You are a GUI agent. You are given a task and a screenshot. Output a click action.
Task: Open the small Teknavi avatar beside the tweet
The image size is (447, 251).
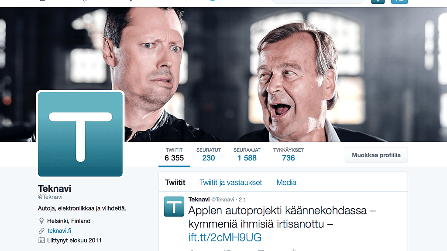coord(174,206)
